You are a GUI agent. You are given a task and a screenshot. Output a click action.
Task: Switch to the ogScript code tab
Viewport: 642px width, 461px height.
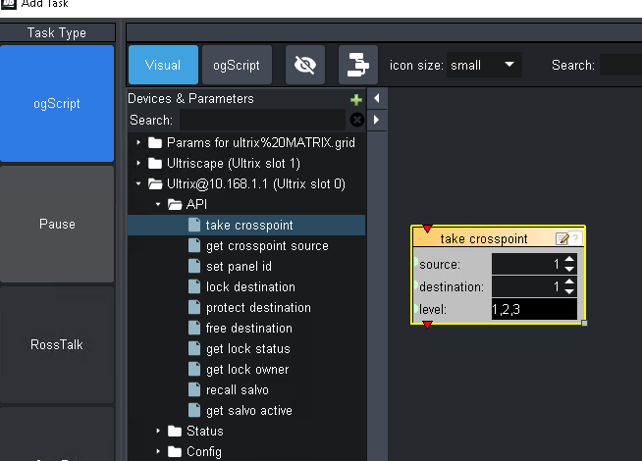(x=237, y=65)
